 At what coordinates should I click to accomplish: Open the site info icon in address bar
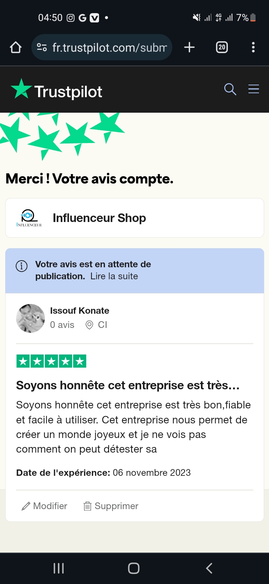pyautogui.click(x=42, y=48)
